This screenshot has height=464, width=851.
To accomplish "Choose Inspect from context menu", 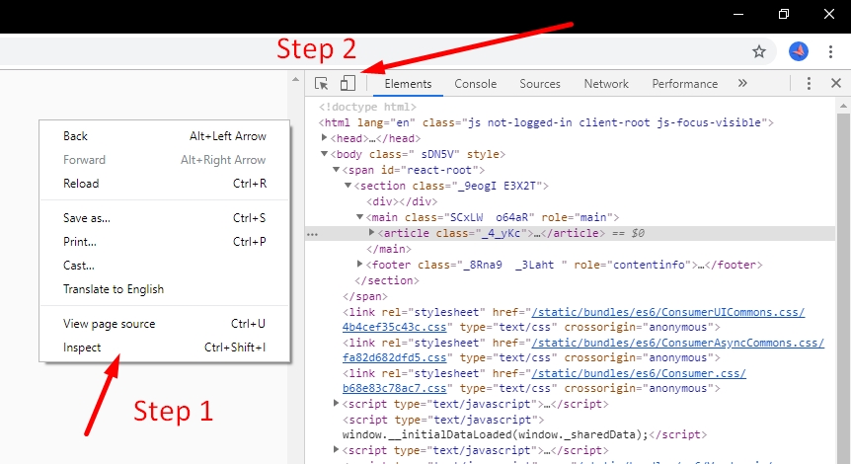I will (x=165, y=348).
